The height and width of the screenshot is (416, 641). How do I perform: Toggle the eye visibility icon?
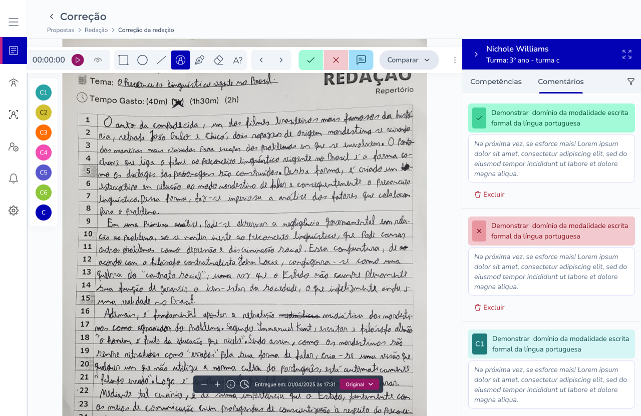(x=98, y=60)
